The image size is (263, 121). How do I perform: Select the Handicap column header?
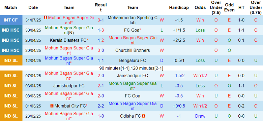pos(179,7)
